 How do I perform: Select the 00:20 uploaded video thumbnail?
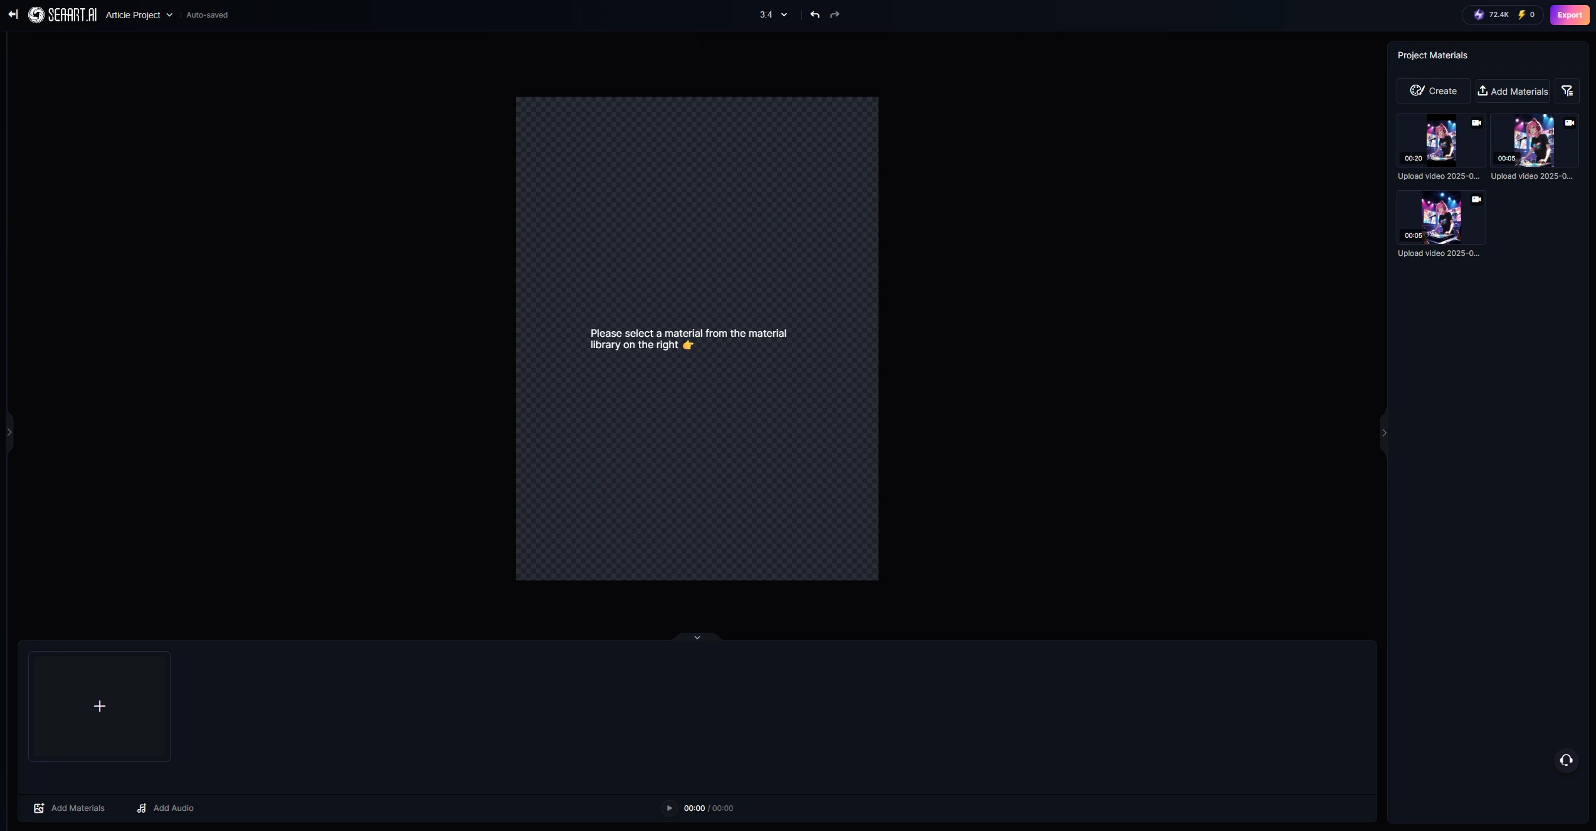coord(1440,140)
